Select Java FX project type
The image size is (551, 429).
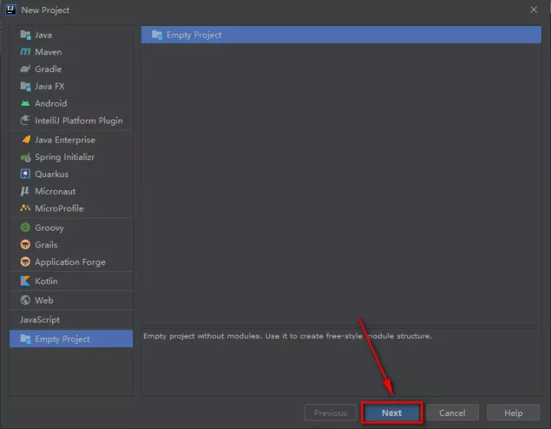point(49,87)
